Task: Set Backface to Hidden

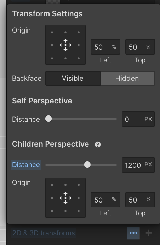Action: 127,78
